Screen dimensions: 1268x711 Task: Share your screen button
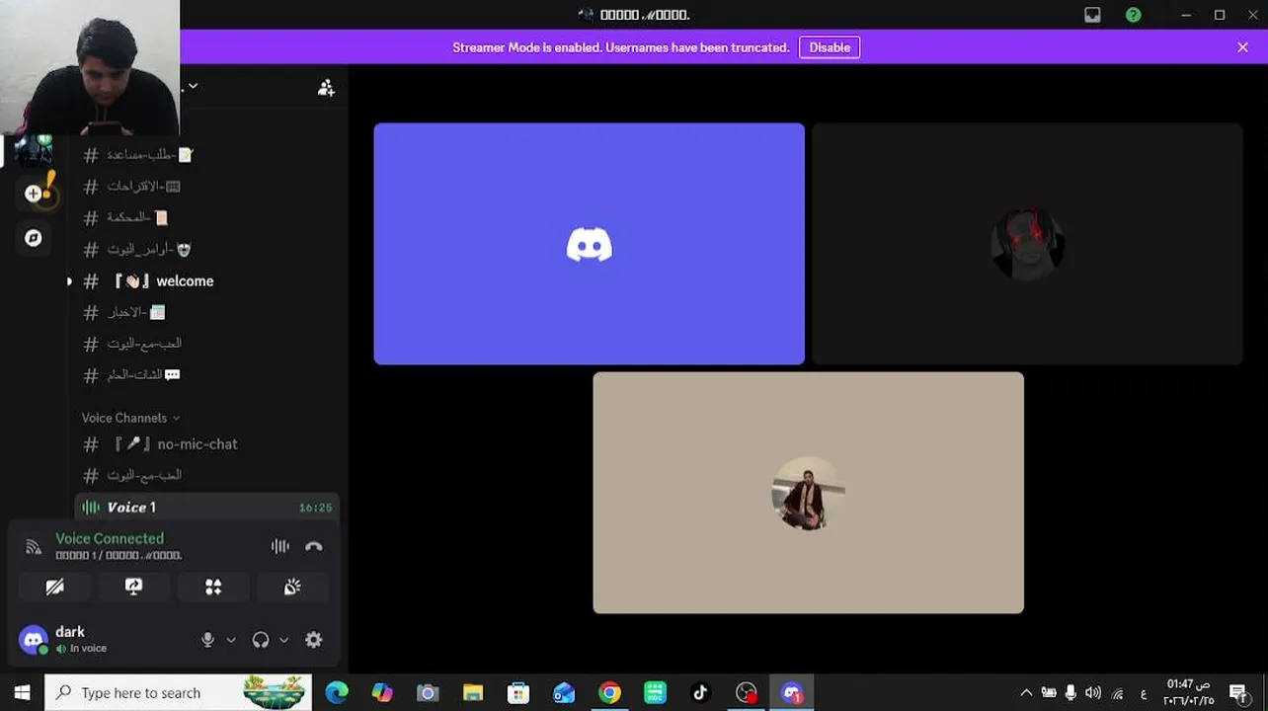click(134, 587)
